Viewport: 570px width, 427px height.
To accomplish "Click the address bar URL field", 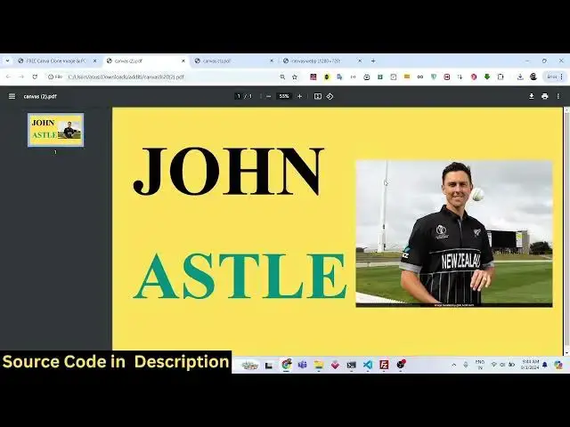I will [171, 77].
